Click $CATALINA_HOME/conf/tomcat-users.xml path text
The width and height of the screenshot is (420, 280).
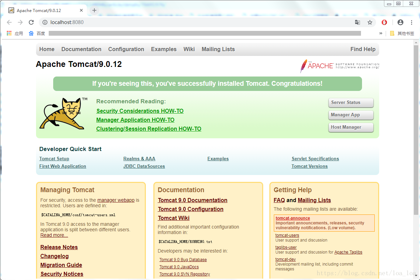pyautogui.click(x=78, y=215)
